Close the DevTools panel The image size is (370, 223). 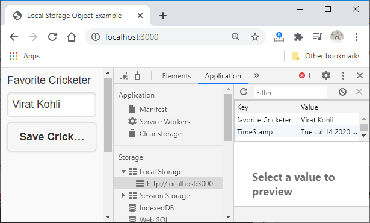pos(360,76)
